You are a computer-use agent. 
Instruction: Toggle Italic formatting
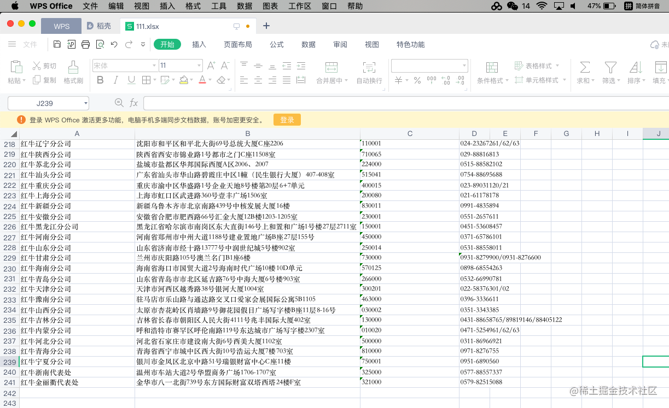click(x=115, y=80)
